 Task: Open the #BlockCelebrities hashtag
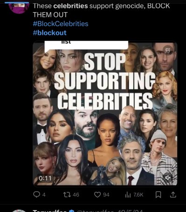[61, 24]
